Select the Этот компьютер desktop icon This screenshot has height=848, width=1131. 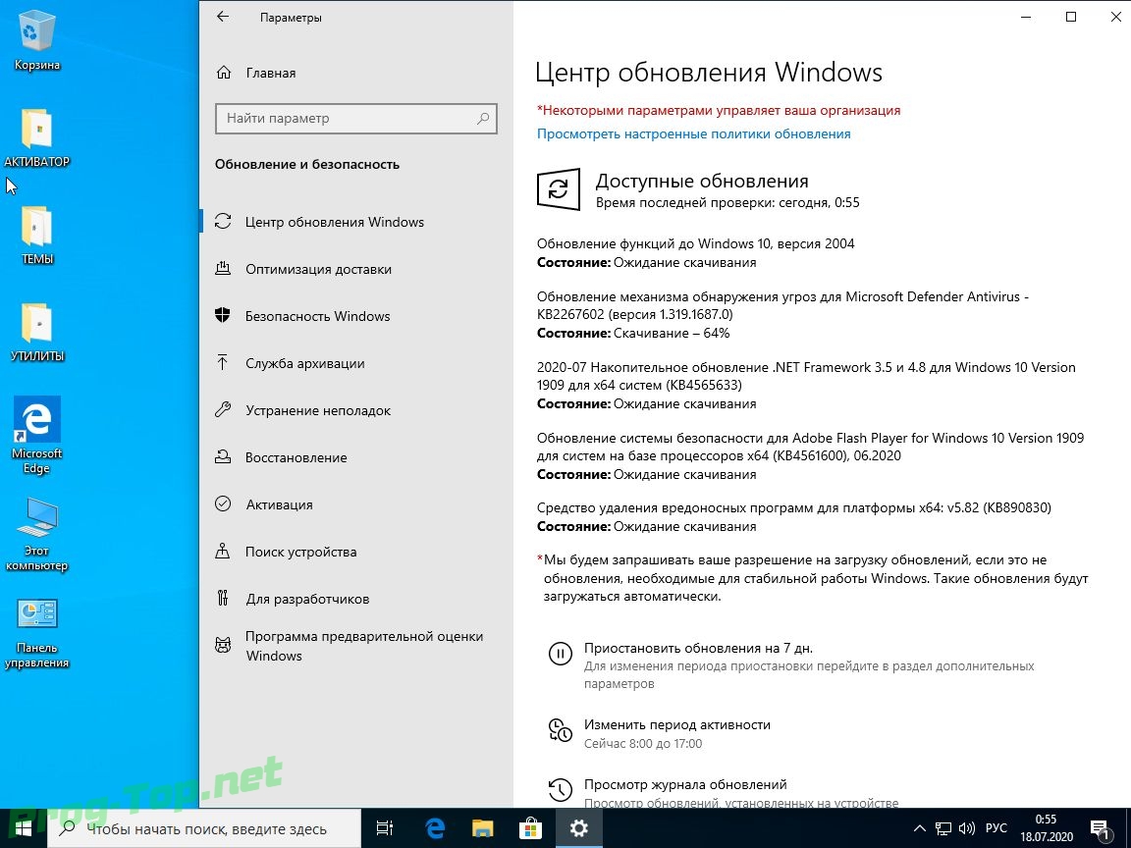click(36, 534)
